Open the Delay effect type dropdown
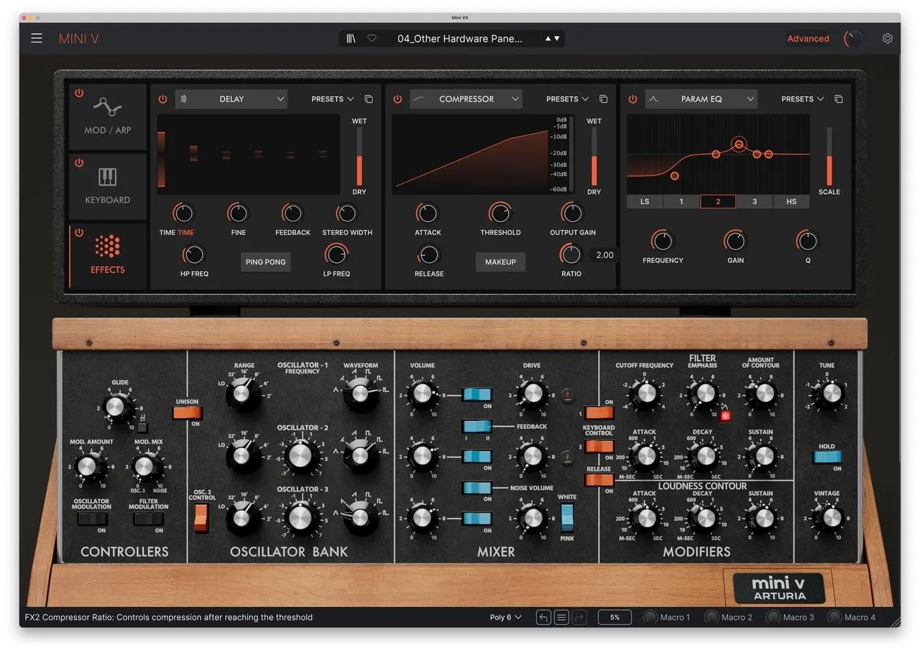The width and height of the screenshot is (920, 653). (x=231, y=99)
